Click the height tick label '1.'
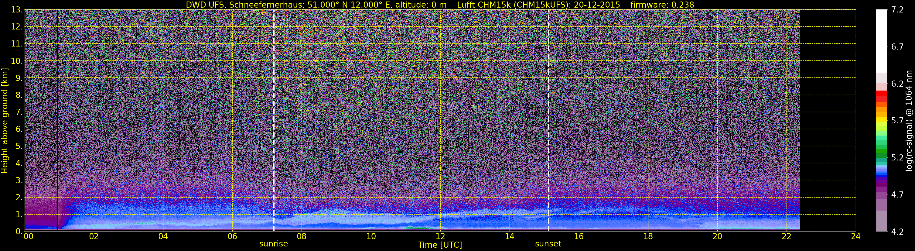 (x=19, y=215)
